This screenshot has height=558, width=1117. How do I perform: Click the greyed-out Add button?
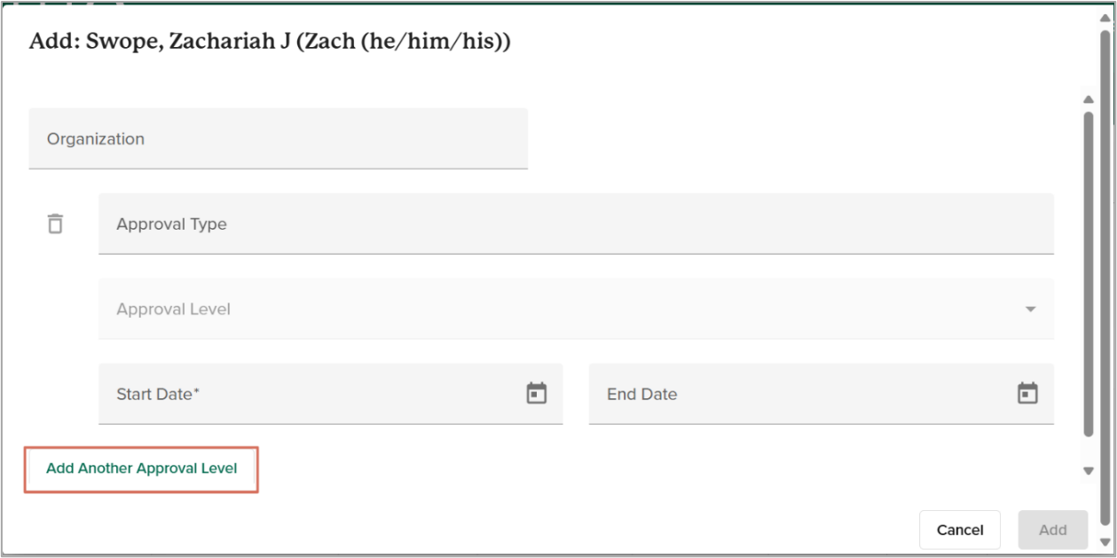click(x=1053, y=530)
